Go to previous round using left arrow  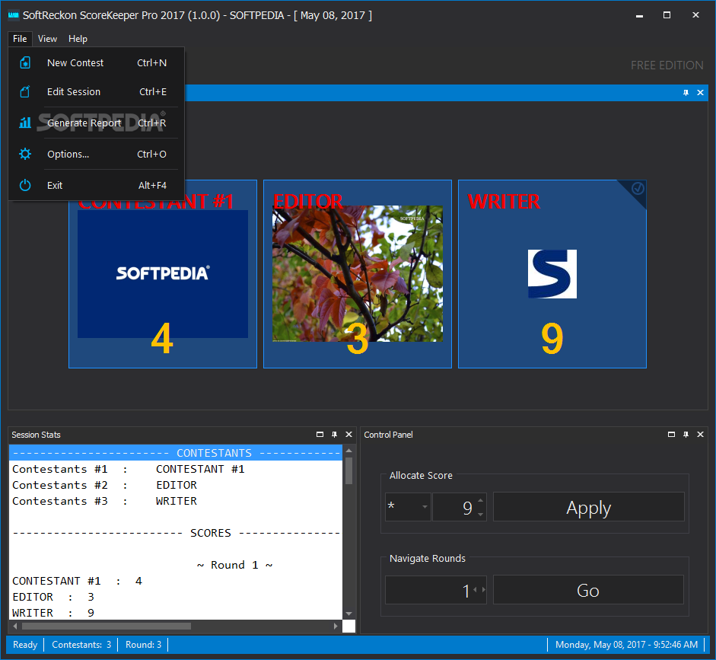click(x=475, y=590)
